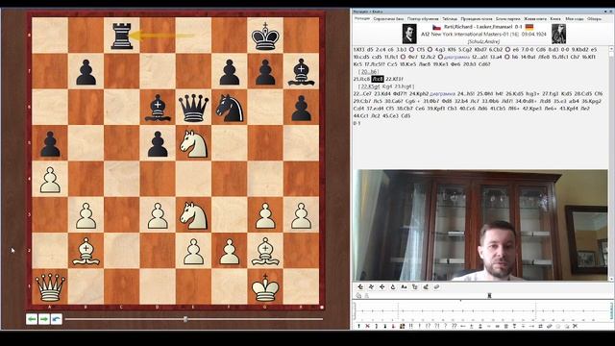Select the black rook on c8
This screenshot has height=346, width=615.
tap(122, 36)
